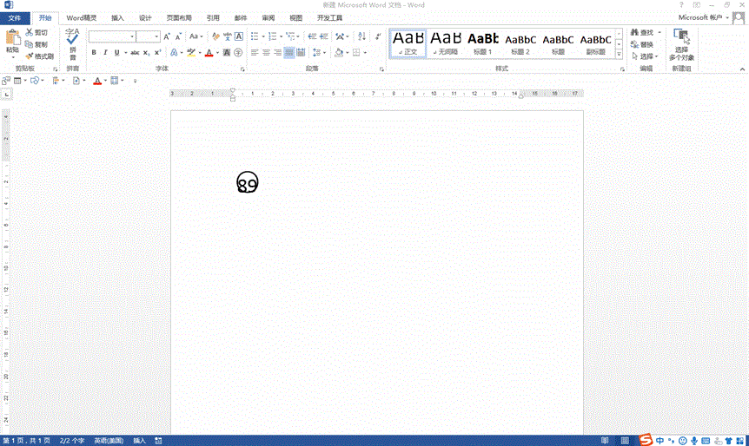Viewport: 749px width, 446px height.
Task: Open the font size dropdown
Action: tap(156, 36)
